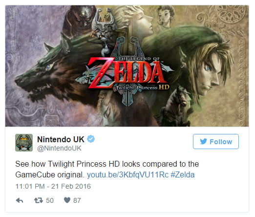Open the @NintendoUK handle
This screenshot has height=217, width=255.
[x=59, y=148]
